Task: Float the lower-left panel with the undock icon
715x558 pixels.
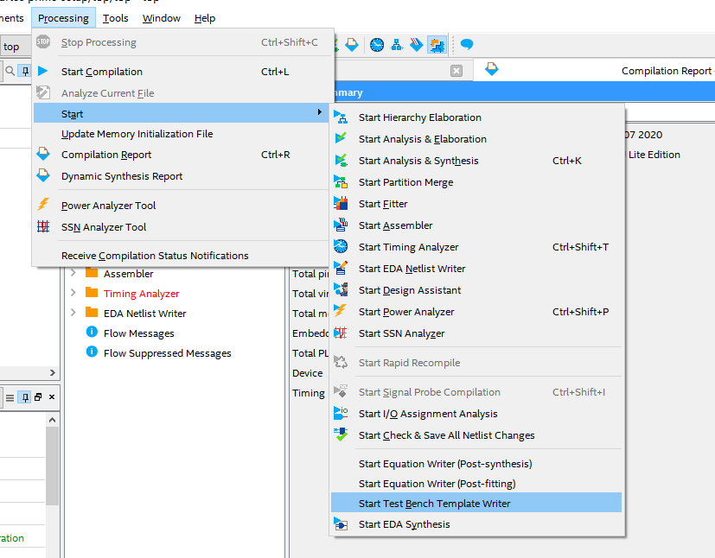Action: pyautogui.click(x=38, y=397)
